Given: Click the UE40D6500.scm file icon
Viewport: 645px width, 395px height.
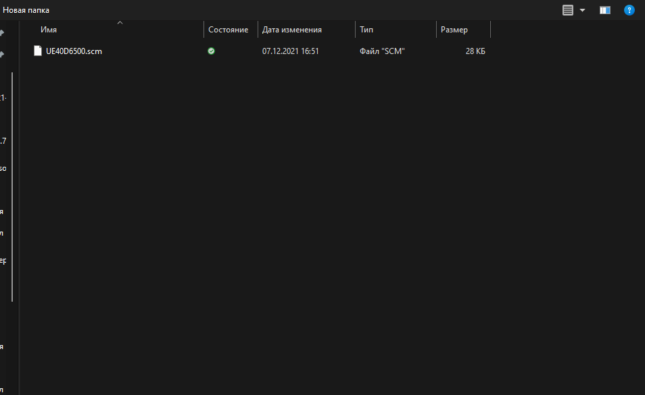Looking at the screenshot, I should coord(38,51).
